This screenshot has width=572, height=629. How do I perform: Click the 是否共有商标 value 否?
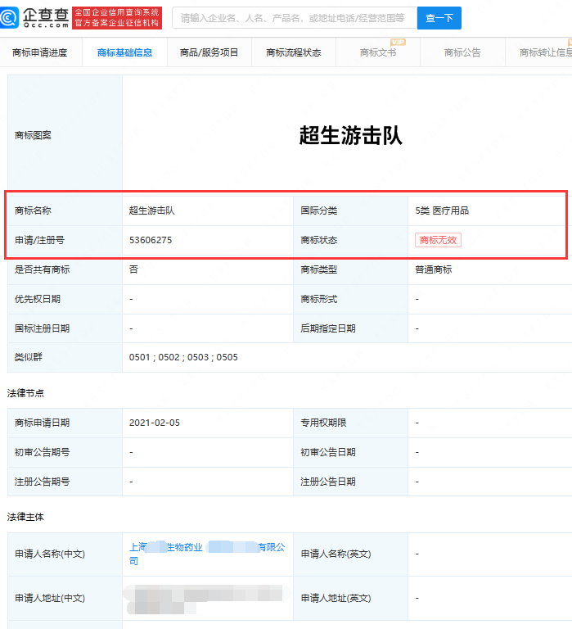[133, 269]
